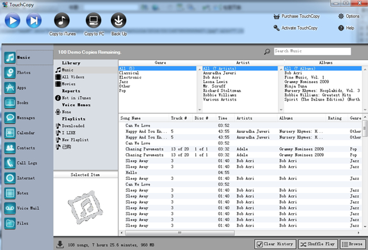Click the Back Up icon

(x=119, y=21)
